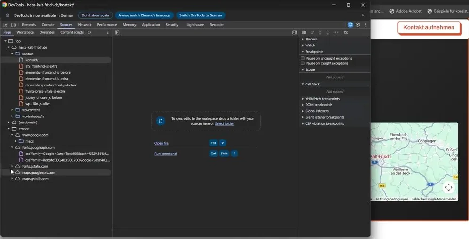Expand the wp-includes/js folder
Viewport: 469px width, 239px height.
pos(12,116)
